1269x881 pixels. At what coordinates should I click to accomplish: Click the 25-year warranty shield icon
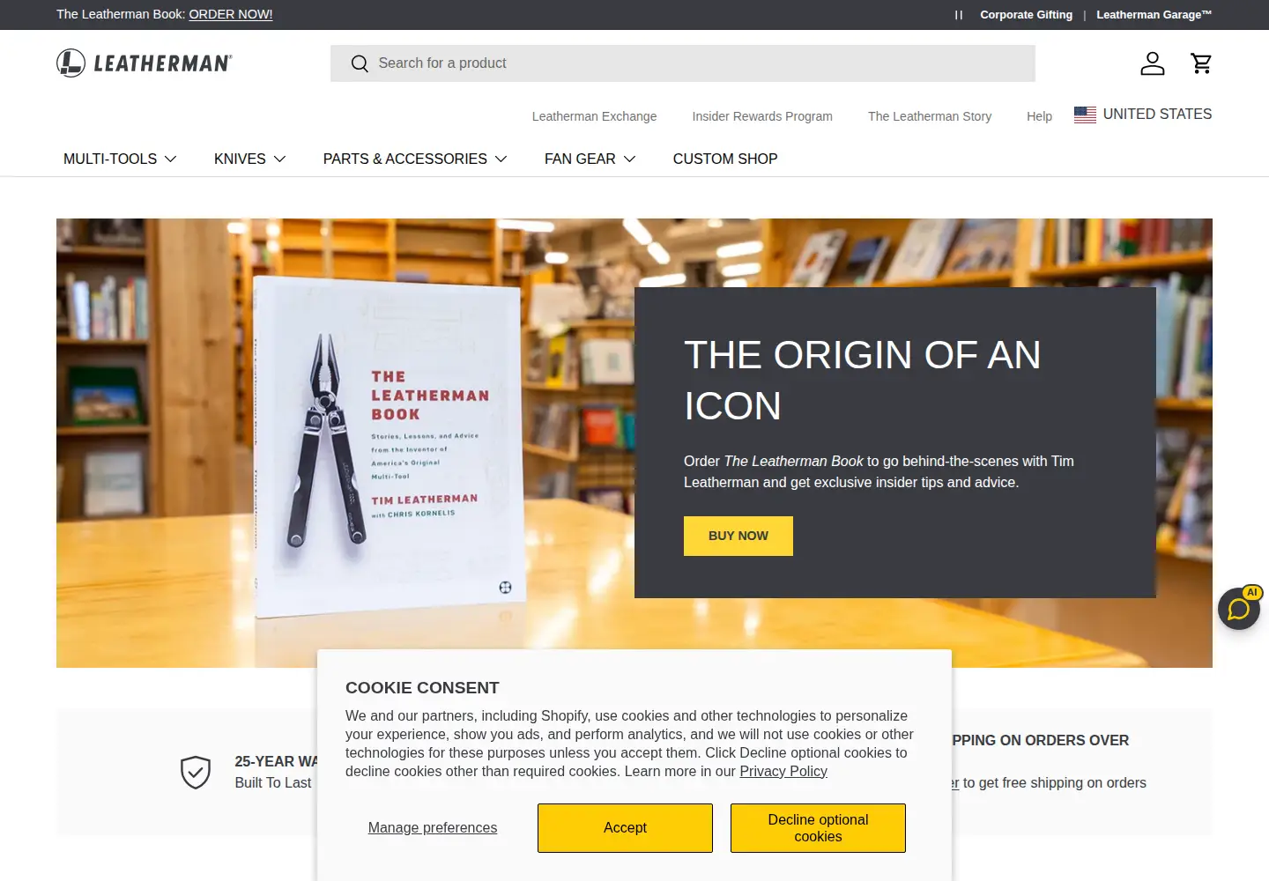pyautogui.click(x=196, y=773)
